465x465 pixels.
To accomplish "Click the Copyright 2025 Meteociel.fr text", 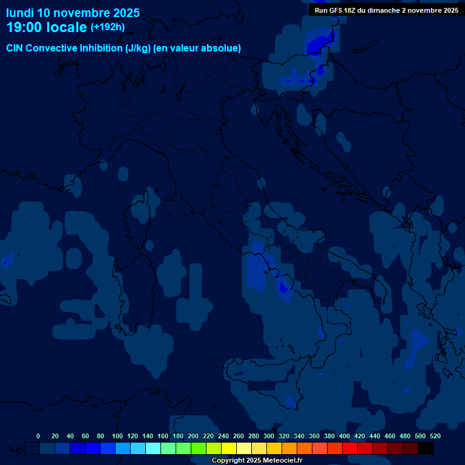I will pos(257,460).
